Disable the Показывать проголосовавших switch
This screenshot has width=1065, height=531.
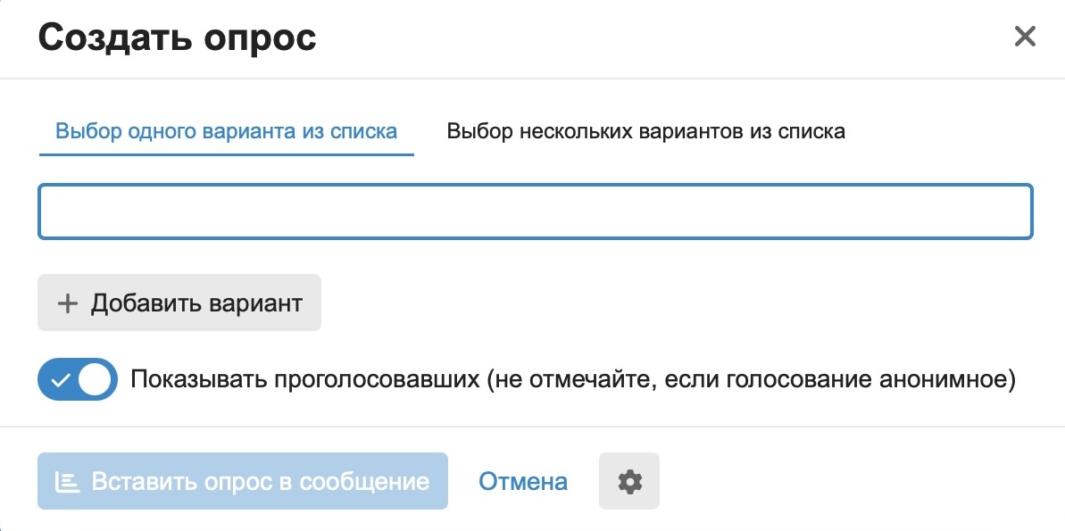click(78, 379)
